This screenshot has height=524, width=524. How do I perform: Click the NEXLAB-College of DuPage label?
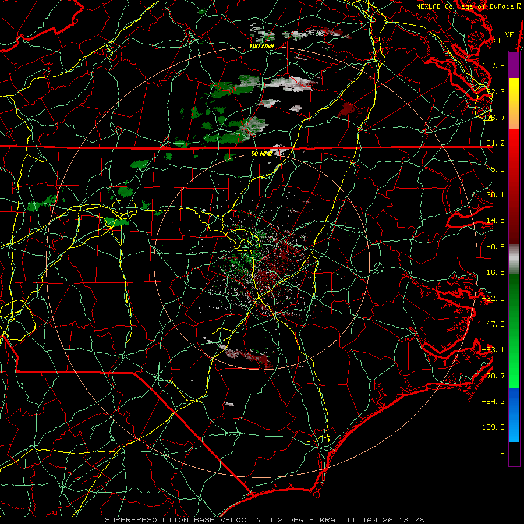(469, 6)
